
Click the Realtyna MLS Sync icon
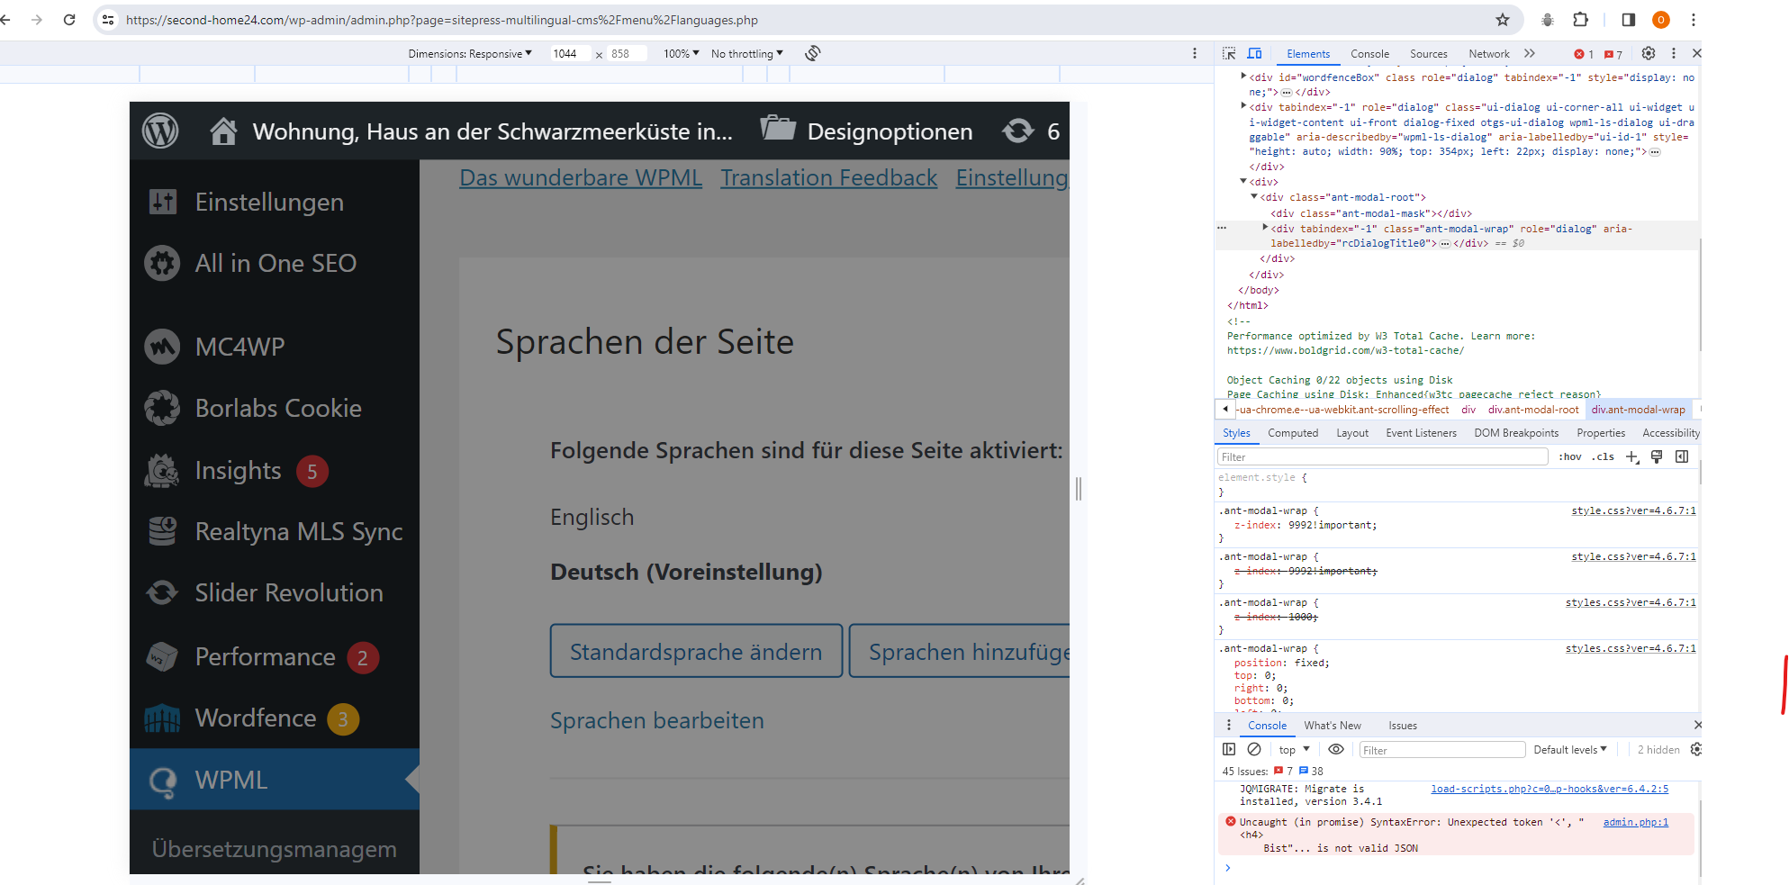(163, 531)
